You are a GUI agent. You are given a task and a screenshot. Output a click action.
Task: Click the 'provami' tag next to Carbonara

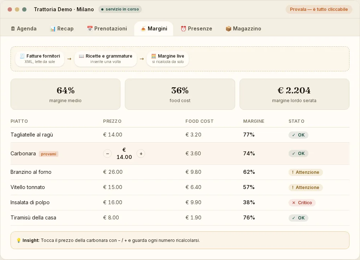[x=48, y=154]
